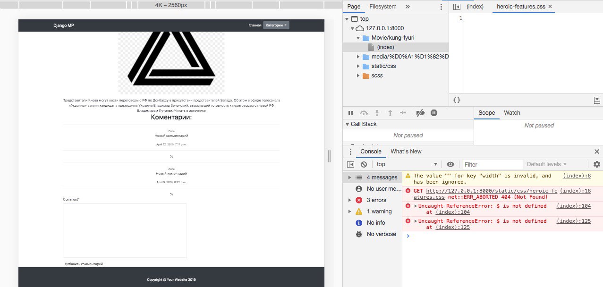The image size is (603, 287).
Task: Expand the 4 messages sidebar group
Action: [350, 177]
